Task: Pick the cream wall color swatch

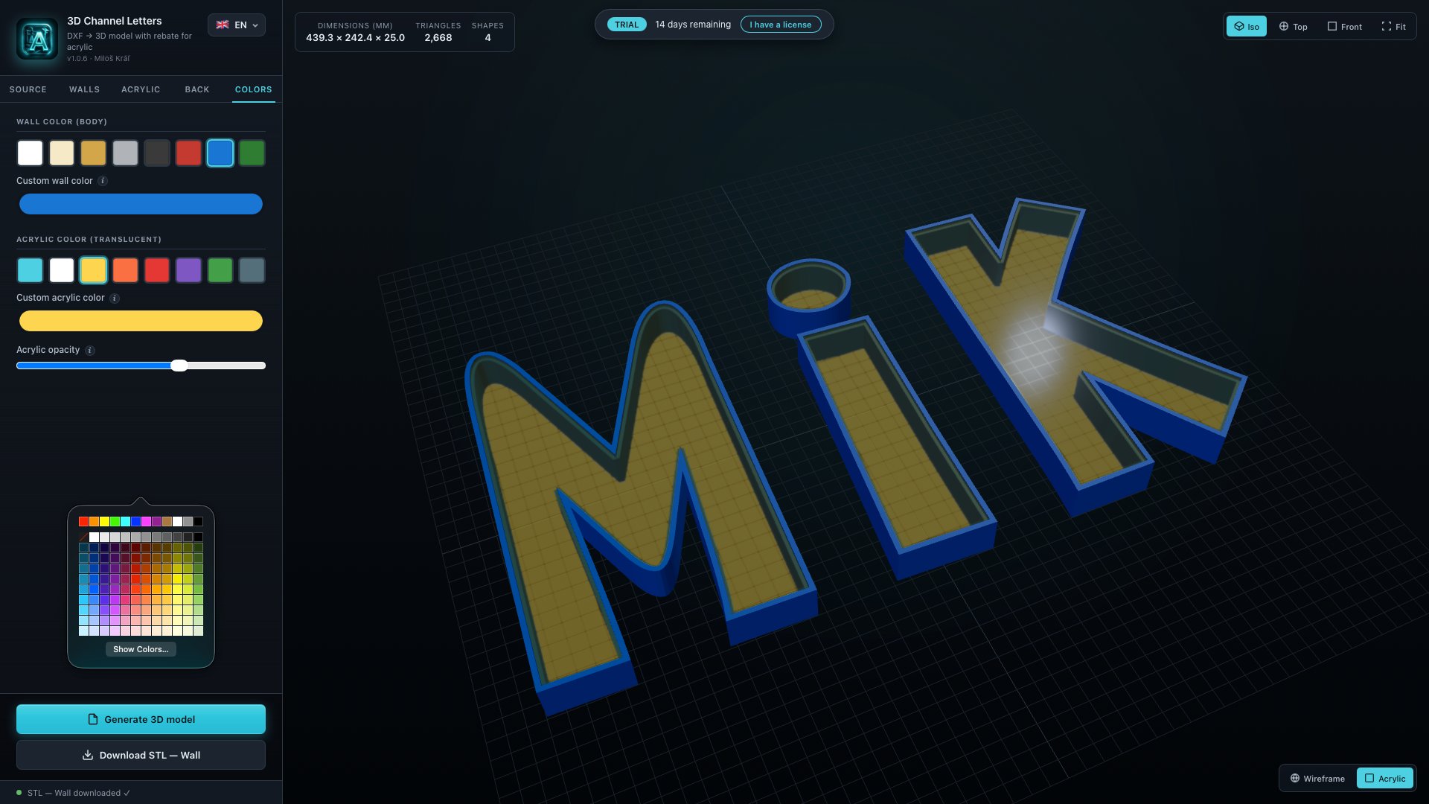Action: pyautogui.click(x=62, y=153)
